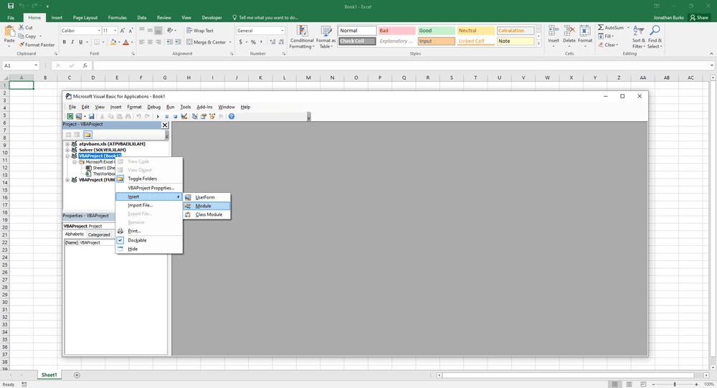
Task: Add a new sheet with plus button
Action: coord(77,375)
